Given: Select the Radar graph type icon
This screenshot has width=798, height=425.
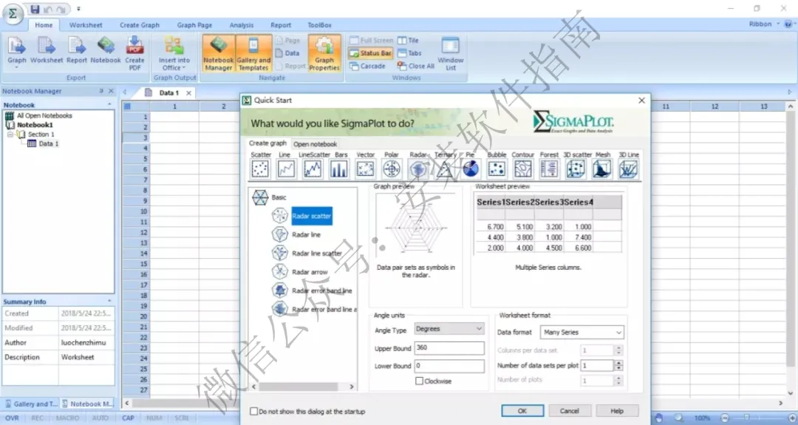Looking at the screenshot, I should pos(417,169).
